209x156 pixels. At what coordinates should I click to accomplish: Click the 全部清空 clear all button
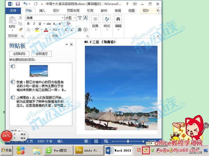point(41,54)
